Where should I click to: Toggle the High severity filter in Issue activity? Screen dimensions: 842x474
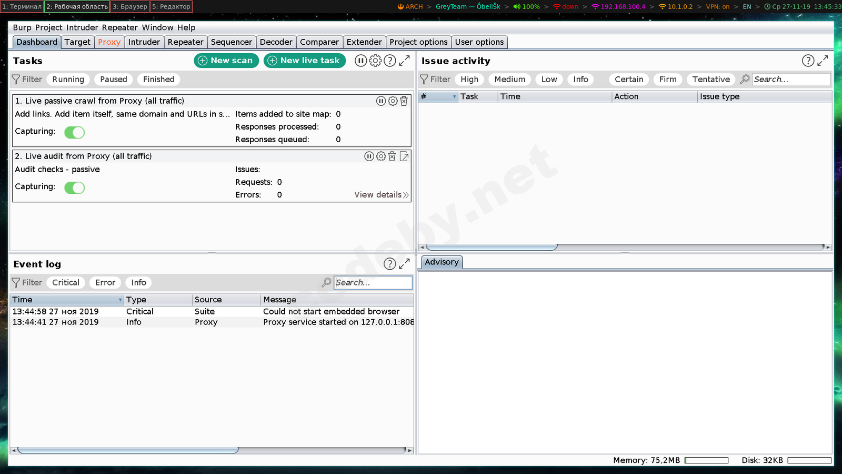click(x=469, y=79)
